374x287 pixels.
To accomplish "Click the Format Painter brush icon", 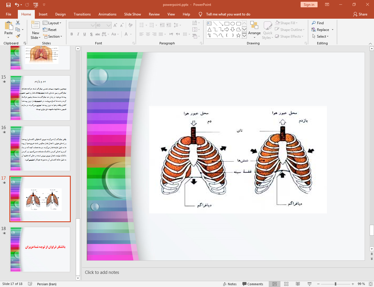I will pos(18,36).
